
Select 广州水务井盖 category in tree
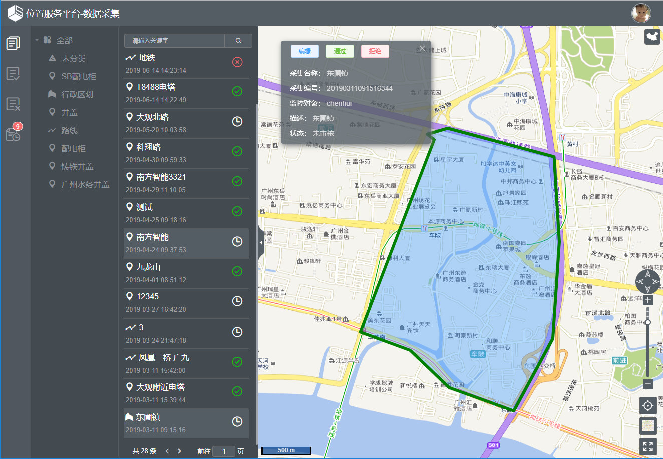pyautogui.click(x=85, y=184)
